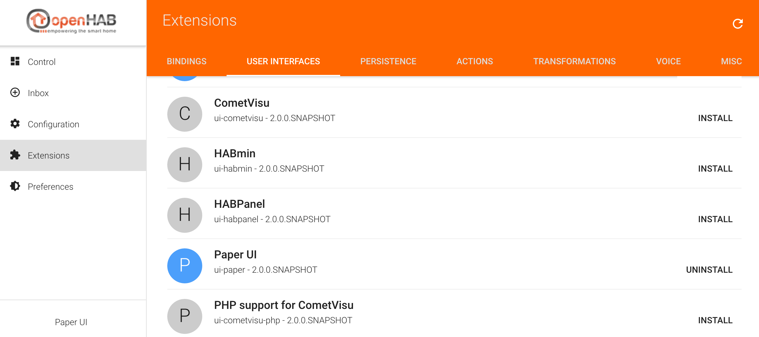Switch to the Bindings tab
The image size is (759, 337).
point(187,61)
